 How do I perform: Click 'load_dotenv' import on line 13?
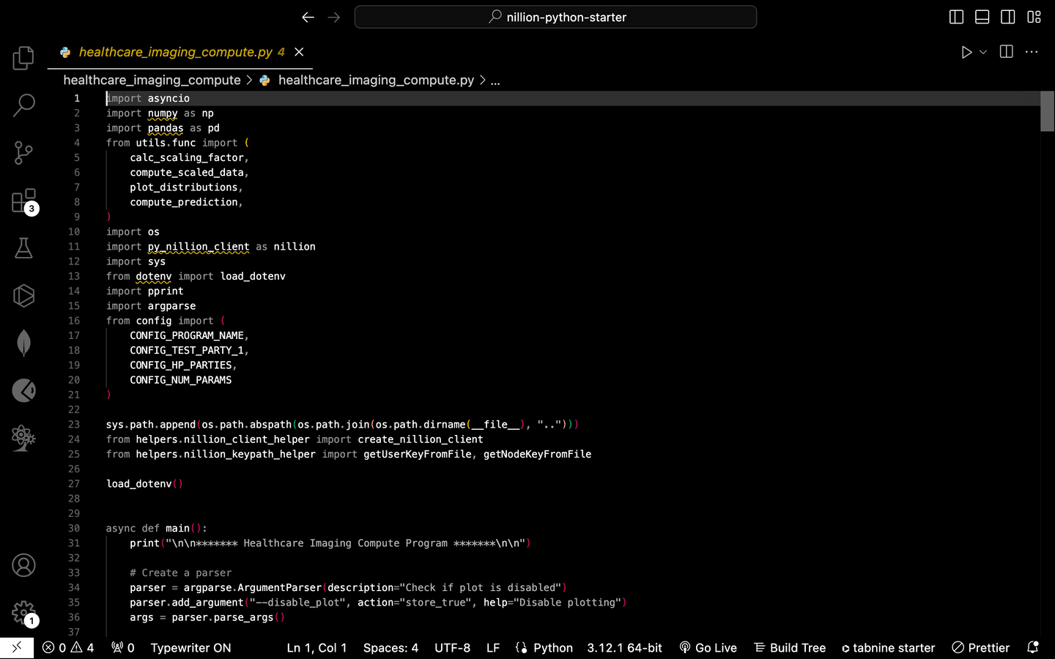(x=253, y=276)
